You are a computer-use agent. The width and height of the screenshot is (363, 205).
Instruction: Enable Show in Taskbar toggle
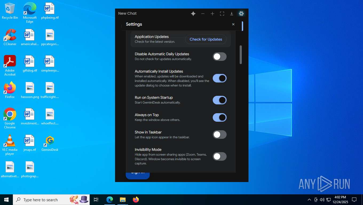click(x=219, y=135)
